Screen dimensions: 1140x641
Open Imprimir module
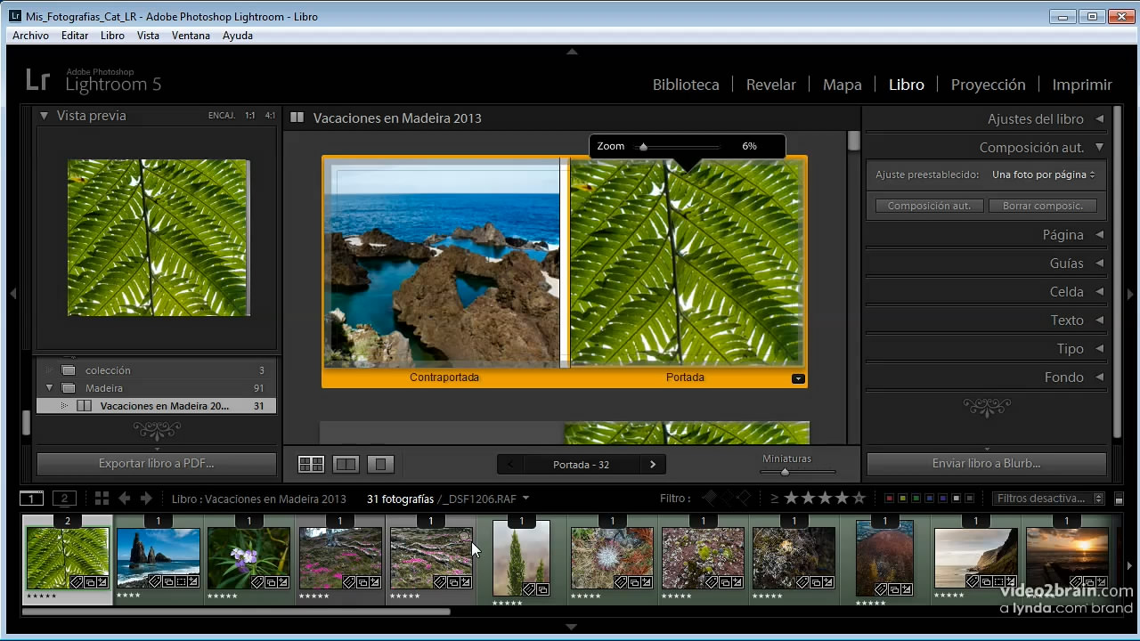click(1082, 85)
